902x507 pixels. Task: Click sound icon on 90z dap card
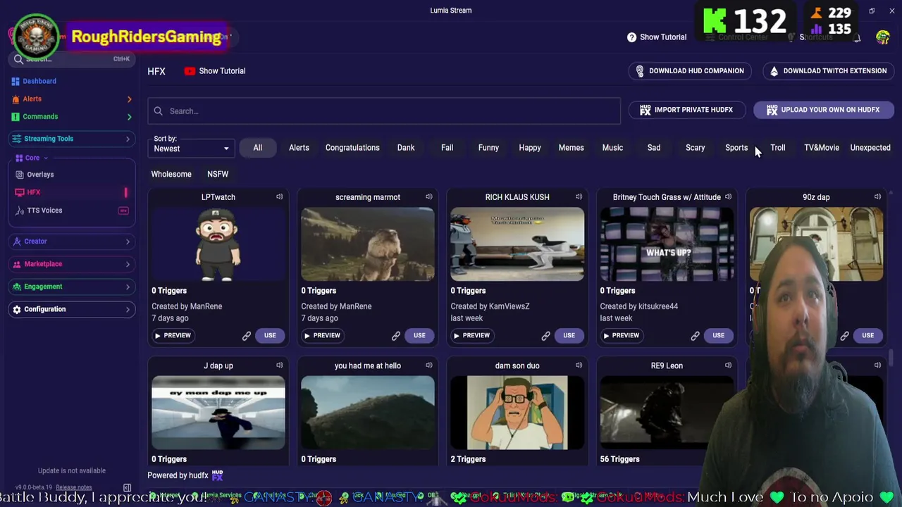click(877, 196)
